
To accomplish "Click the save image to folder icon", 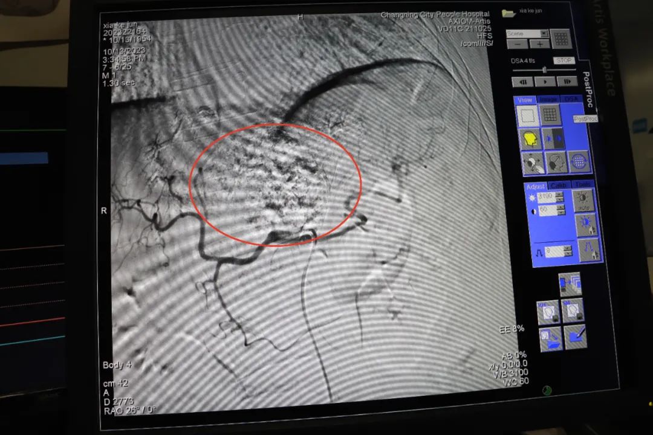I will pos(551,339).
